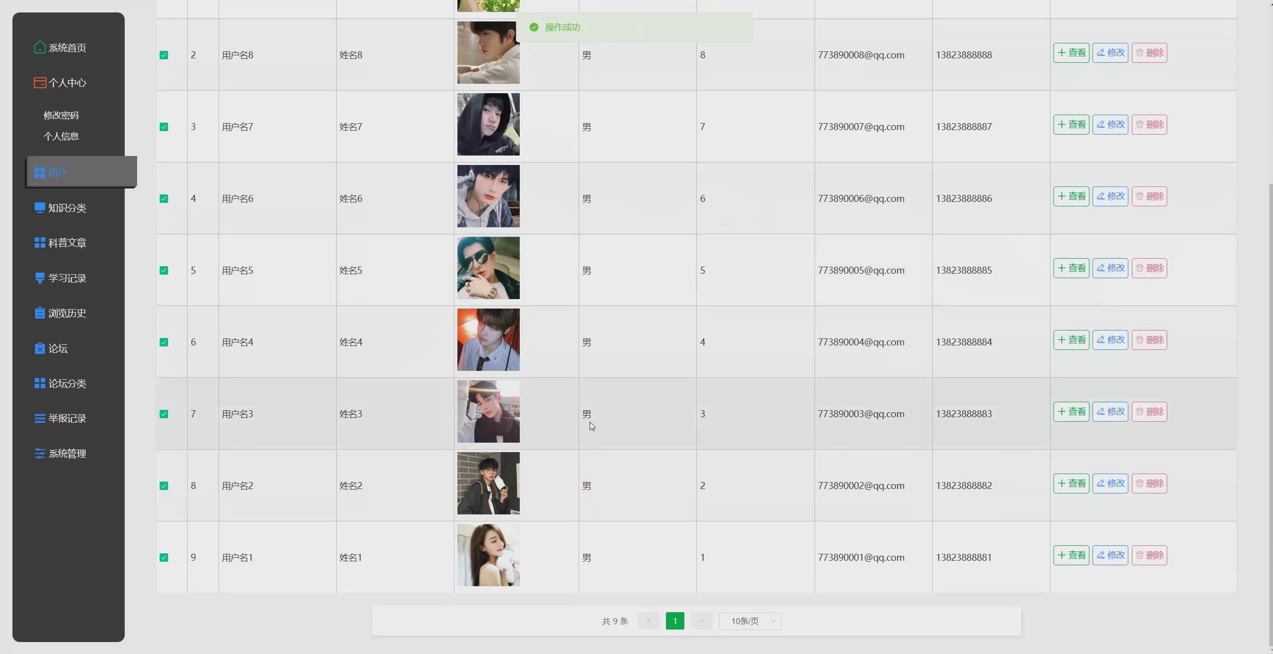Click 查看 button for 用户名7
This screenshot has height=654, width=1273.
1071,125
